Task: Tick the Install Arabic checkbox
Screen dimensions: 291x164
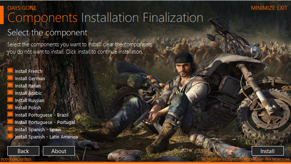Action: pos(10,92)
